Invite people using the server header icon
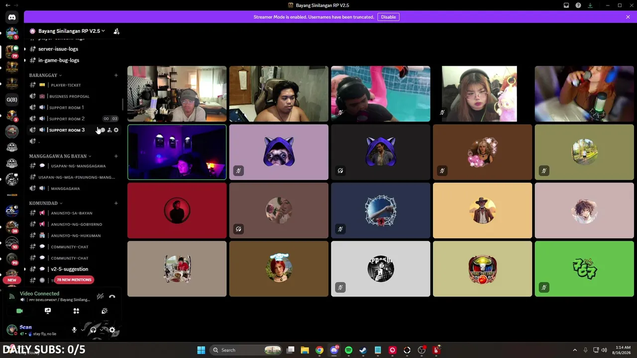This screenshot has width=637, height=358. point(116,31)
